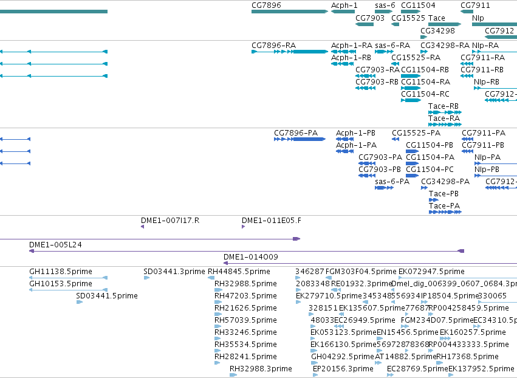Click the CG11504 gene label

418,5
